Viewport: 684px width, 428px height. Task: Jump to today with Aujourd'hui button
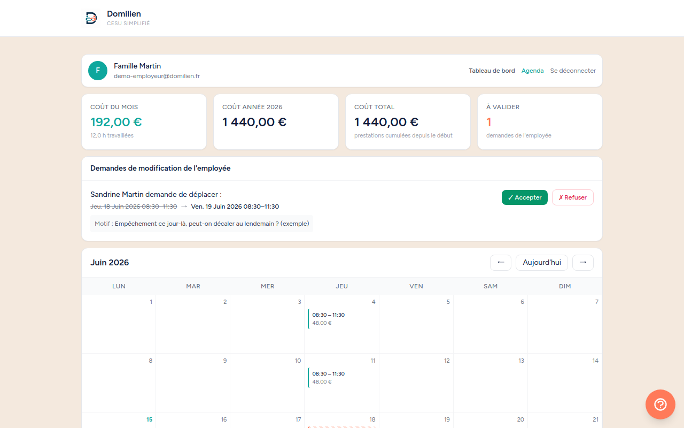(542, 263)
